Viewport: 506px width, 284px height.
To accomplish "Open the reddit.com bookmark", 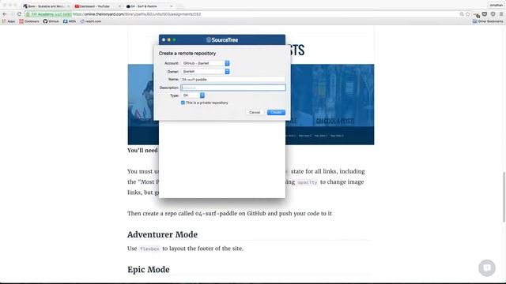I will [x=91, y=21].
